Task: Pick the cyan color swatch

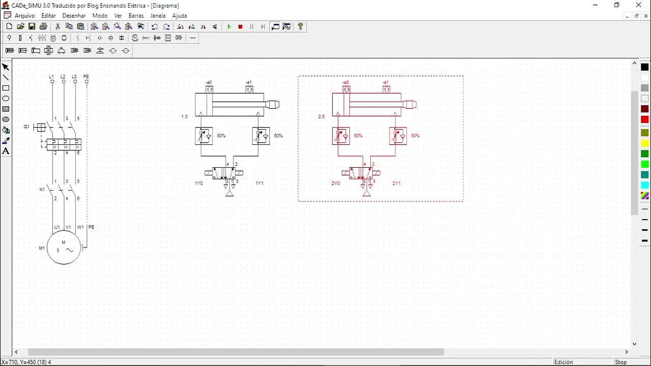Action: 645,185
